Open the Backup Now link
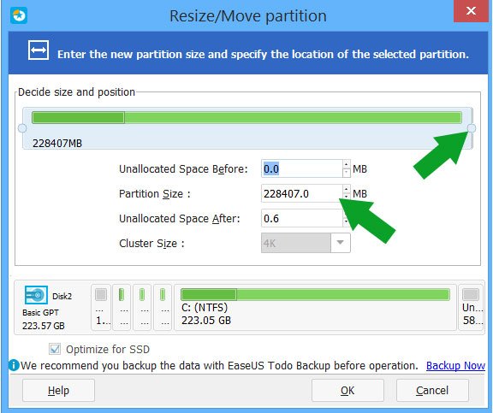This screenshot has width=493, height=413. tap(455, 366)
